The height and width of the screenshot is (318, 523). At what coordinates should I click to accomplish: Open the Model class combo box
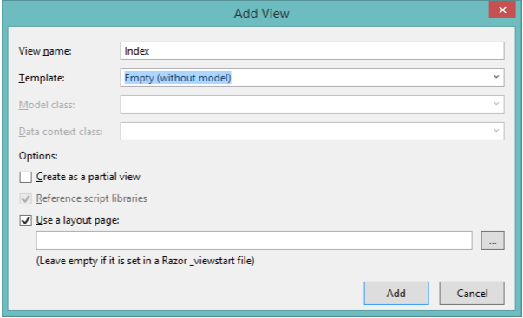[x=312, y=104]
